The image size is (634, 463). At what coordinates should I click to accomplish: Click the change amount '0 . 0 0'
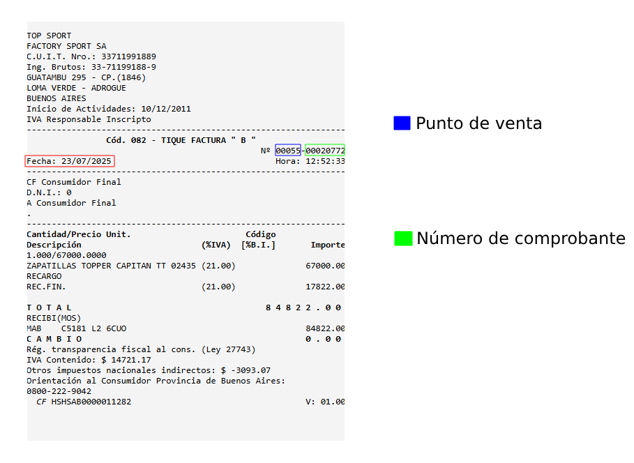(323, 339)
